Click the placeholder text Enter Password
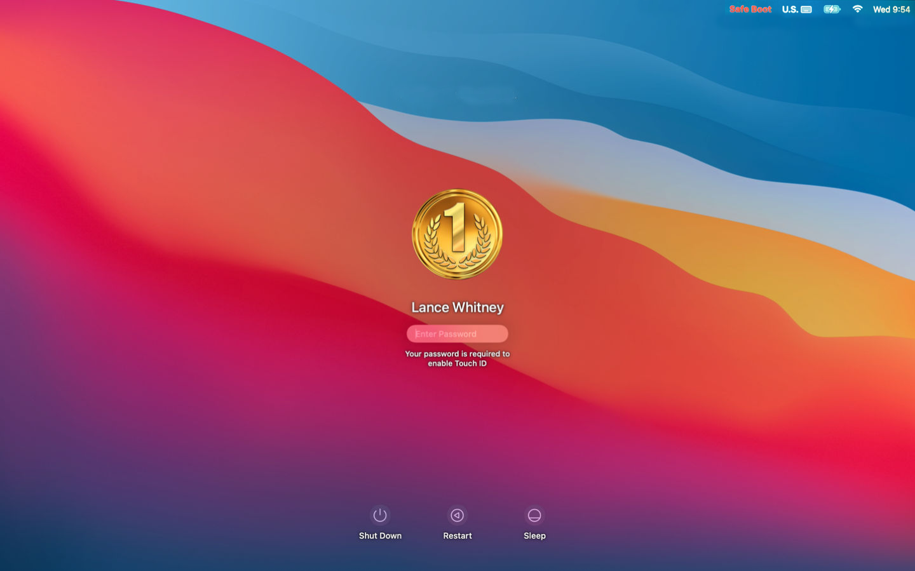This screenshot has height=571, width=915. (x=445, y=334)
